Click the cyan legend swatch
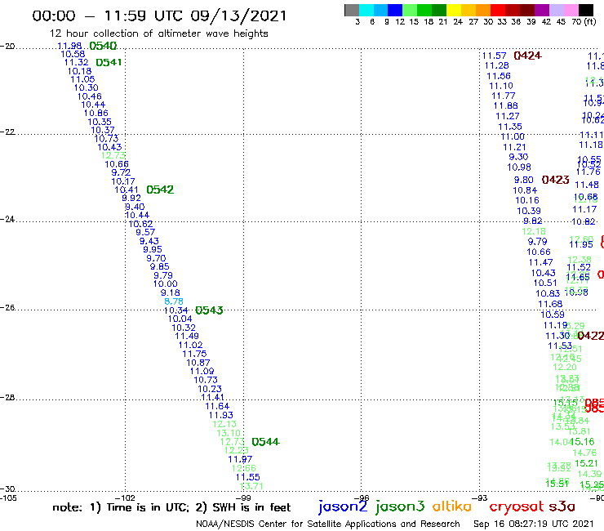Viewport: 604px width, 531px height. point(366,10)
